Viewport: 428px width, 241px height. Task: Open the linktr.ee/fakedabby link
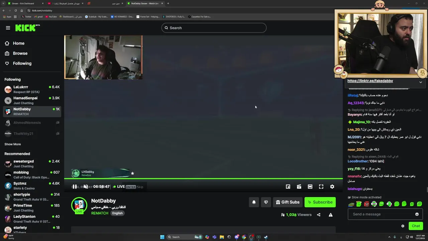pos(370,81)
